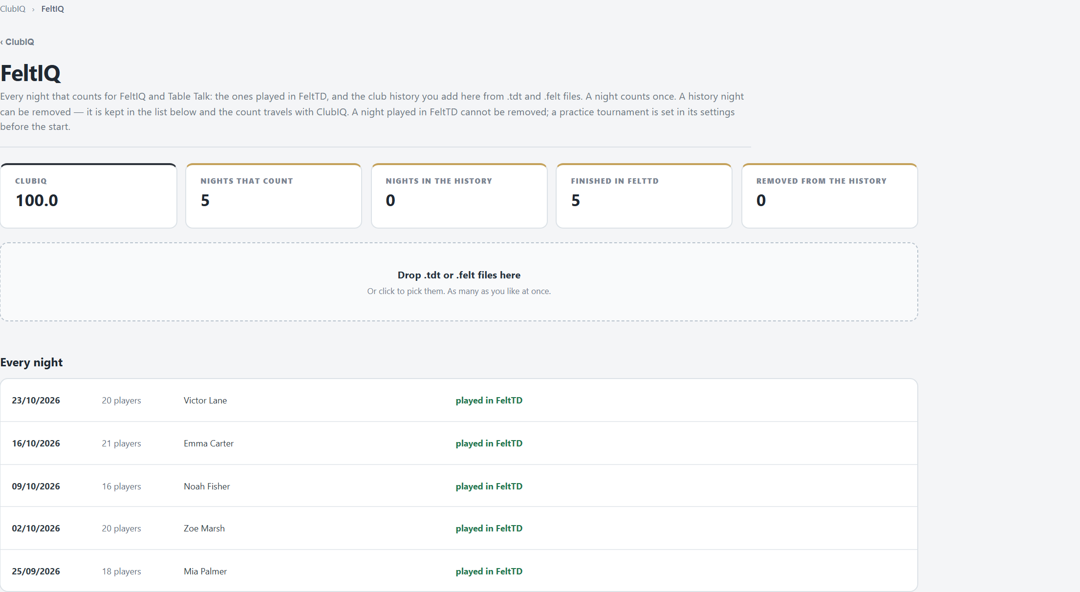Click the 16/10/2026 night date

[36, 444]
